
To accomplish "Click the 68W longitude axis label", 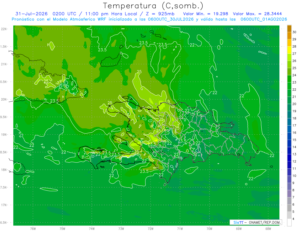I will pyautogui.click(x=268, y=229).
